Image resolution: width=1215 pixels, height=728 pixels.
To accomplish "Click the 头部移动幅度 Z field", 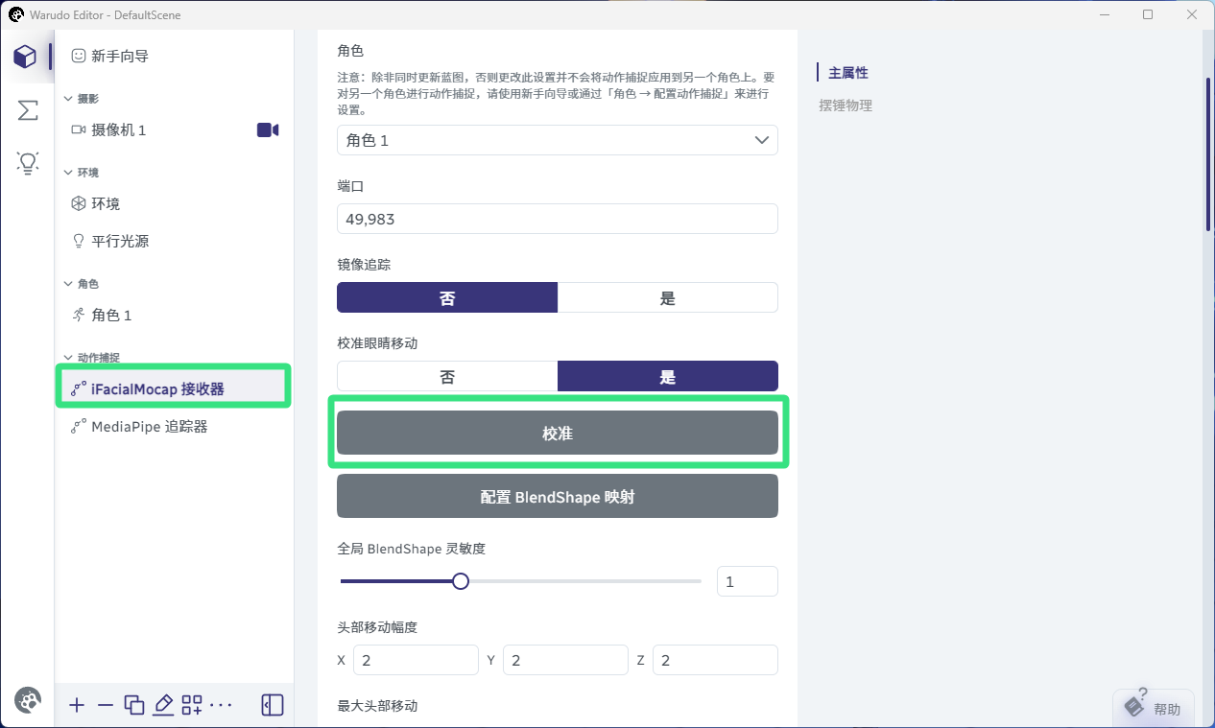I will pyautogui.click(x=715, y=660).
